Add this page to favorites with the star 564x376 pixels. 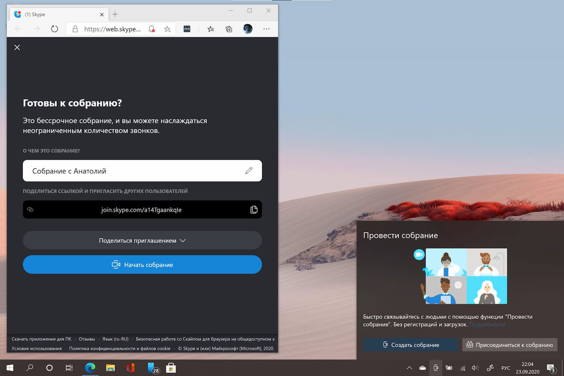tap(167, 29)
